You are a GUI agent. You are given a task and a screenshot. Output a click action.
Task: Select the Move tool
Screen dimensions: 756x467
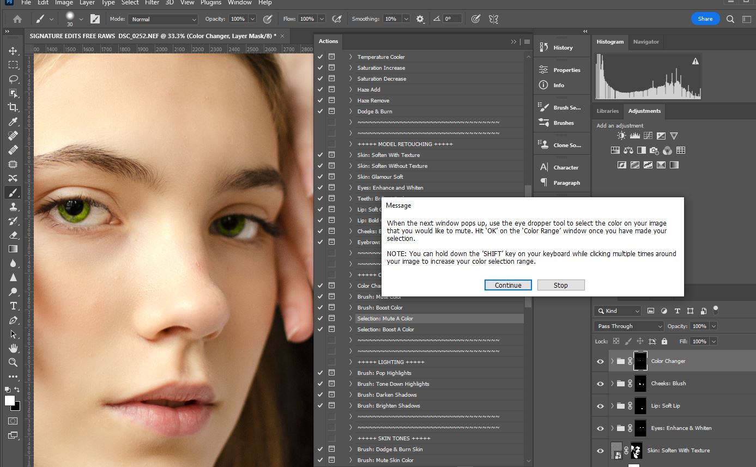pyautogui.click(x=13, y=51)
